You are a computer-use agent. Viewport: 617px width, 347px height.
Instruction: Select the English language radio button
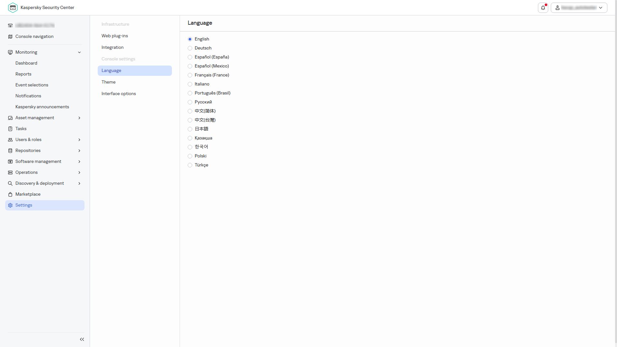point(190,39)
